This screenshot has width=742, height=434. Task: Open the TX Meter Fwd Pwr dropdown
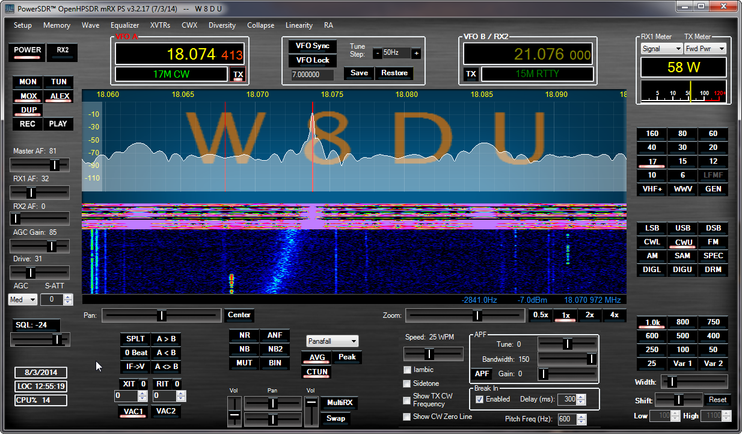(x=705, y=49)
